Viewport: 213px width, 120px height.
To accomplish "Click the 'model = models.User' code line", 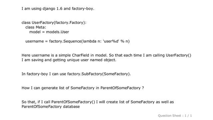I will [x=49, y=32].
